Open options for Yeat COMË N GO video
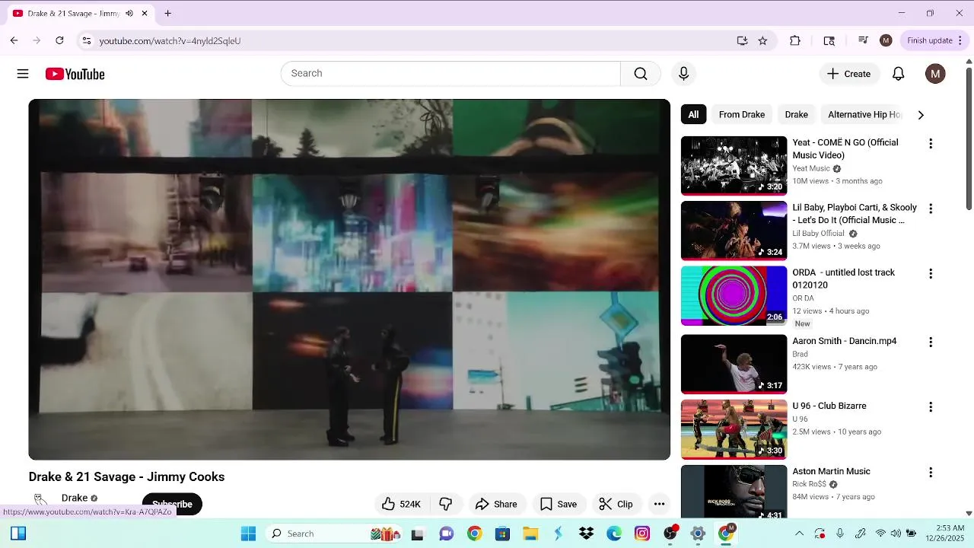974x548 pixels. click(x=930, y=144)
